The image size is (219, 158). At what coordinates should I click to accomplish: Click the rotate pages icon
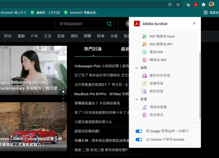click(144, 83)
